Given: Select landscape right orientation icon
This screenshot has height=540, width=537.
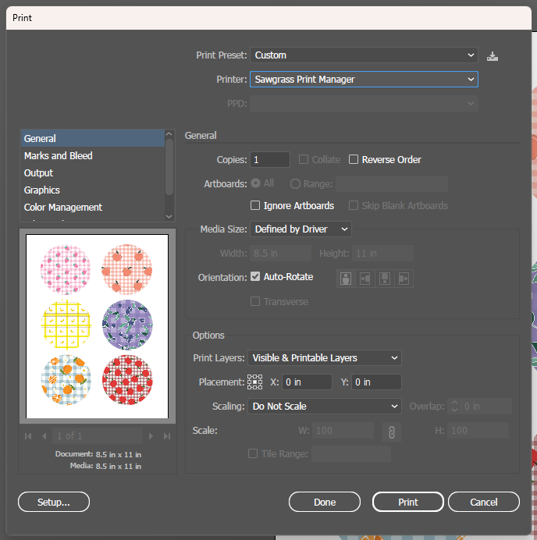Looking at the screenshot, I should 404,279.
